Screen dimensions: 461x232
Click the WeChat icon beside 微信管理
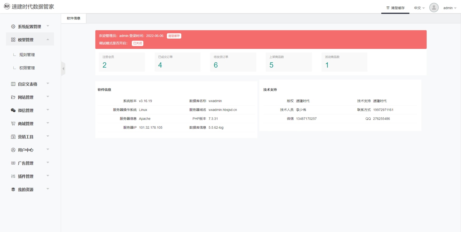13,110
